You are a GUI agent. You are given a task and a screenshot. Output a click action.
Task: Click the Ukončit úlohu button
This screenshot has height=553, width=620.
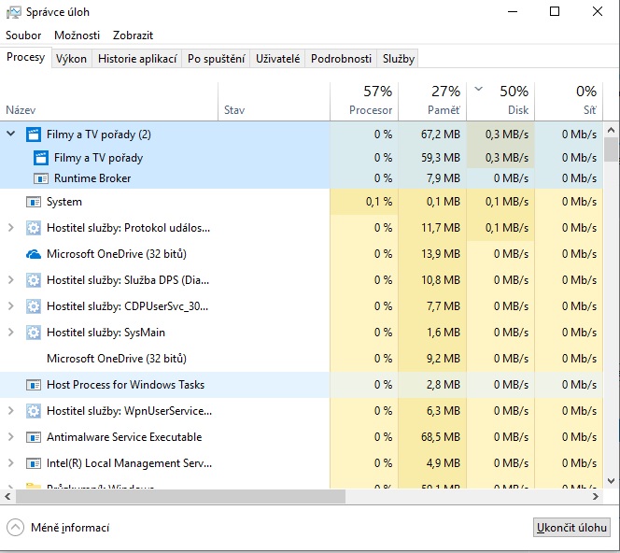point(571,527)
